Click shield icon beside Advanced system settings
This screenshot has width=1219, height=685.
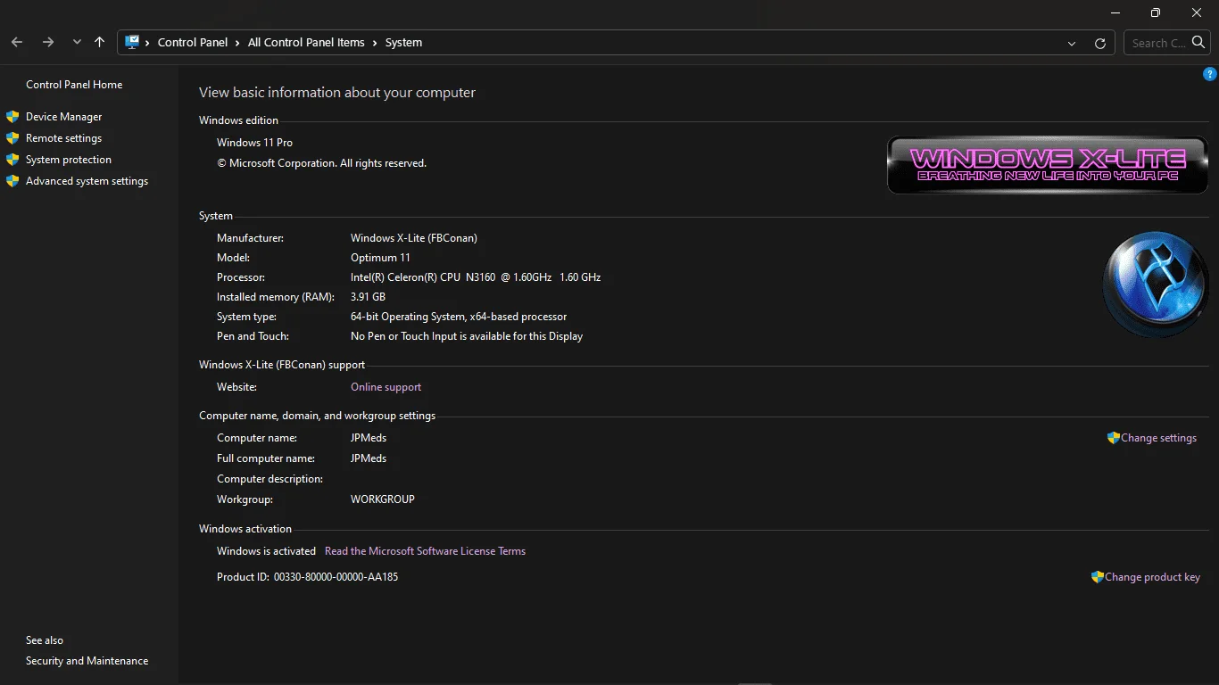coord(12,181)
